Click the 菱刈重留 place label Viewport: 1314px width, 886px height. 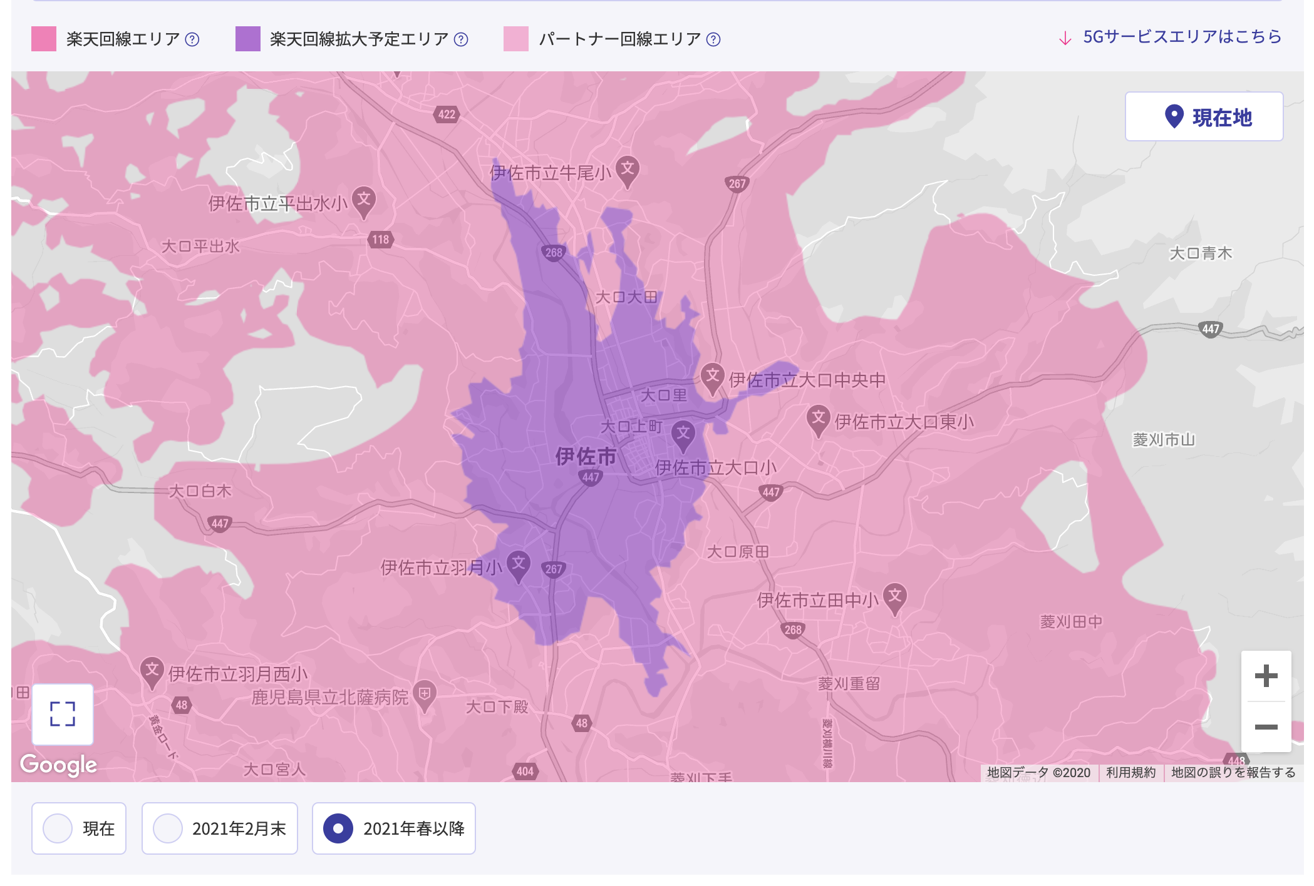(849, 684)
